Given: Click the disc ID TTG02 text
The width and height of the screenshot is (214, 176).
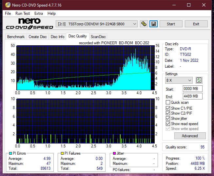Looking at the screenshot, I should [185, 55].
